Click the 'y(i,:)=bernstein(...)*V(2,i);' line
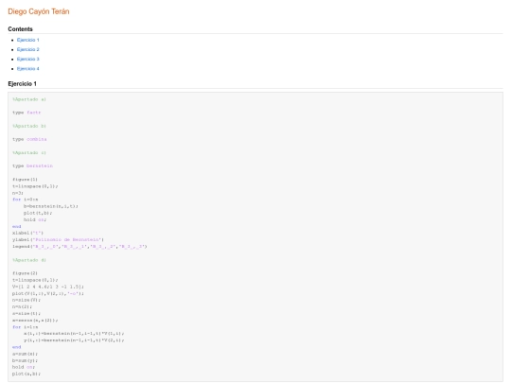Image resolution: width=511 pixels, height=383 pixels. [x=74, y=340]
